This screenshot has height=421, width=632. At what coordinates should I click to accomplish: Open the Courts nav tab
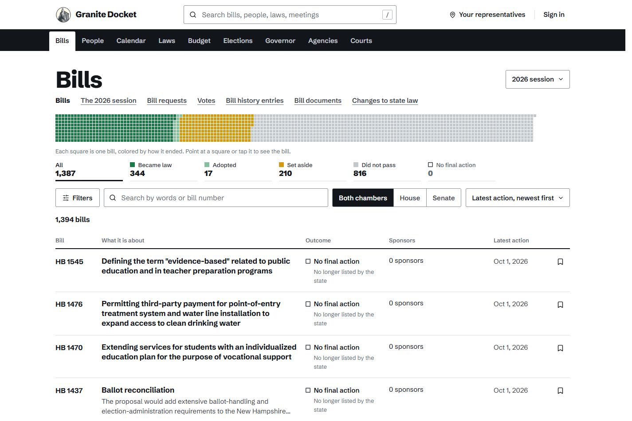pos(361,41)
